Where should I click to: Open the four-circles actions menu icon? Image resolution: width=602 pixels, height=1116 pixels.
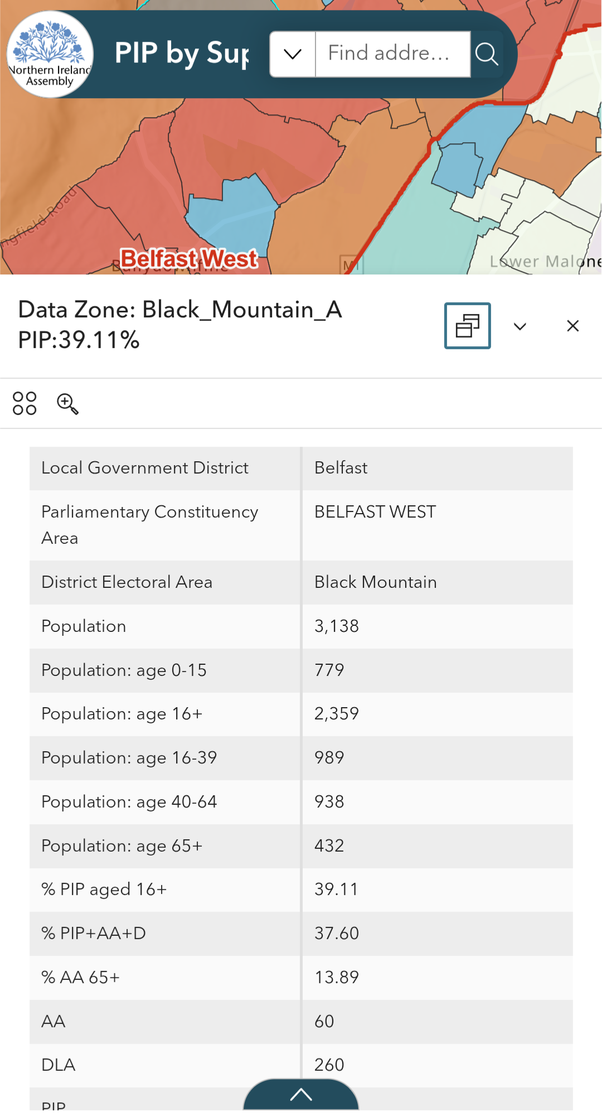[25, 403]
